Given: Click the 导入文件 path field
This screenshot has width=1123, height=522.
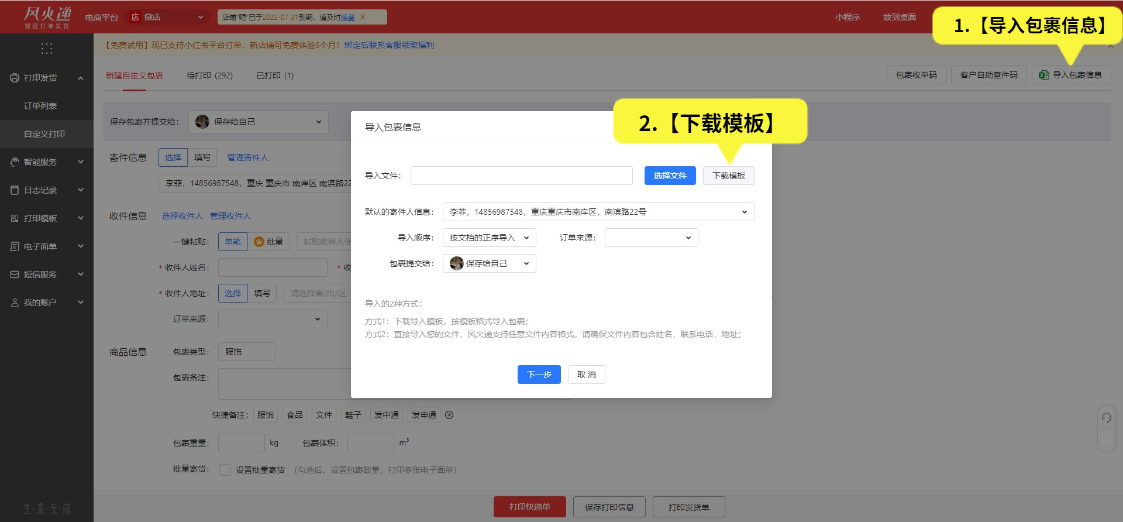Looking at the screenshot, I should (522, 176).
